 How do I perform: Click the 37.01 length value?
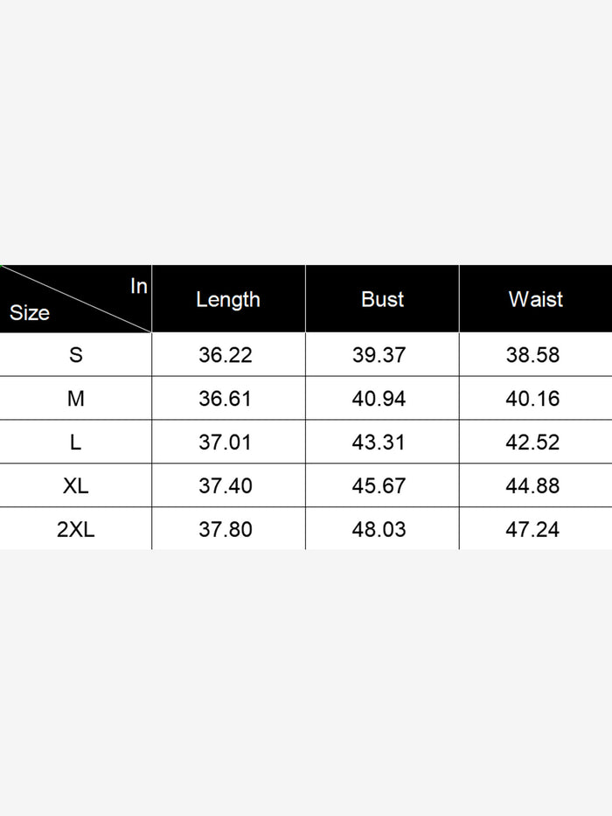point(226,443)
